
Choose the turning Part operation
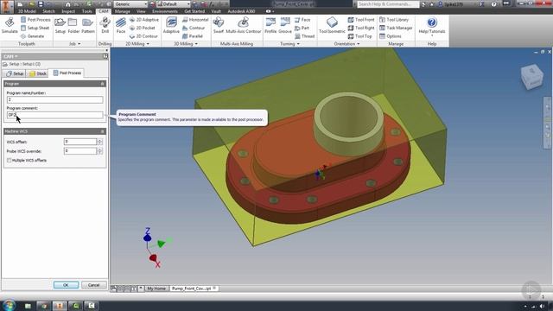coord(302,28)
